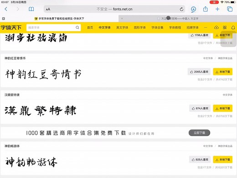The image size is (237, 178).
Task: Click the cloud upload icon
Action: tap(216, 27)
